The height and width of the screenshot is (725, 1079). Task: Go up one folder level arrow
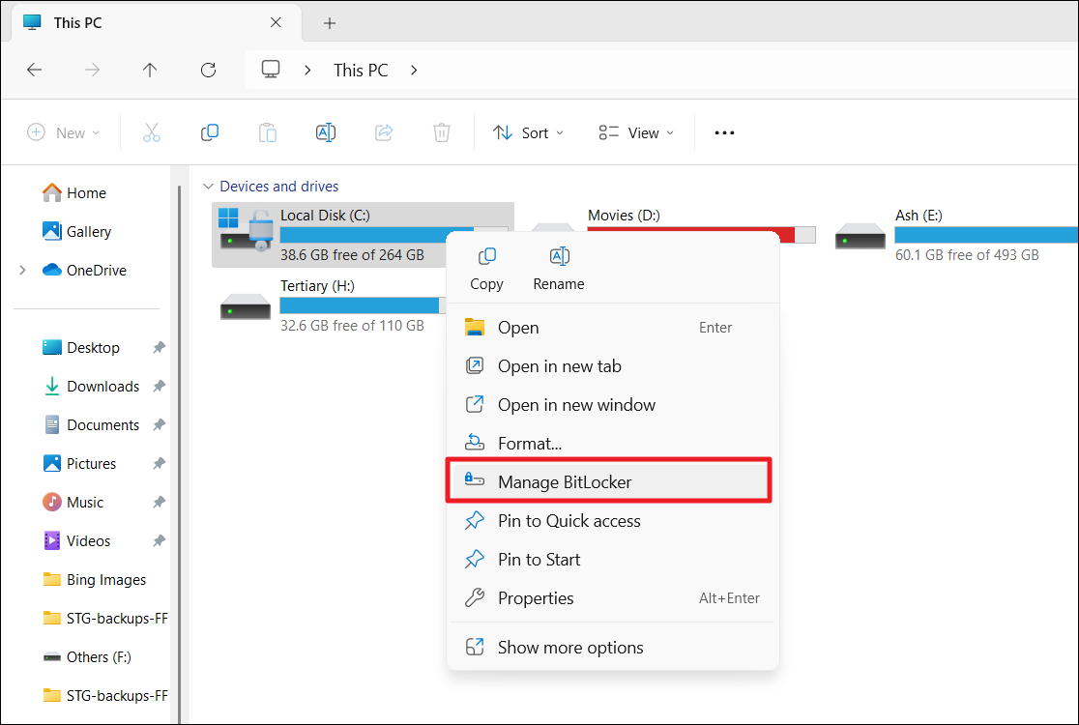150,70
